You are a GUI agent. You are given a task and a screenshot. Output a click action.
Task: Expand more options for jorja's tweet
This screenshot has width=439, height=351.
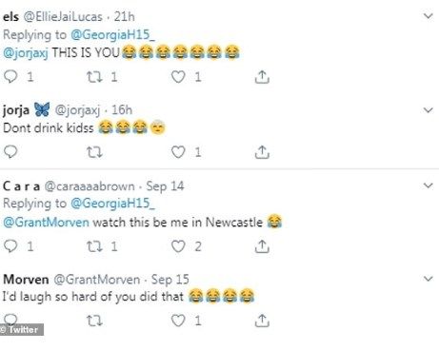pos(429,110)
